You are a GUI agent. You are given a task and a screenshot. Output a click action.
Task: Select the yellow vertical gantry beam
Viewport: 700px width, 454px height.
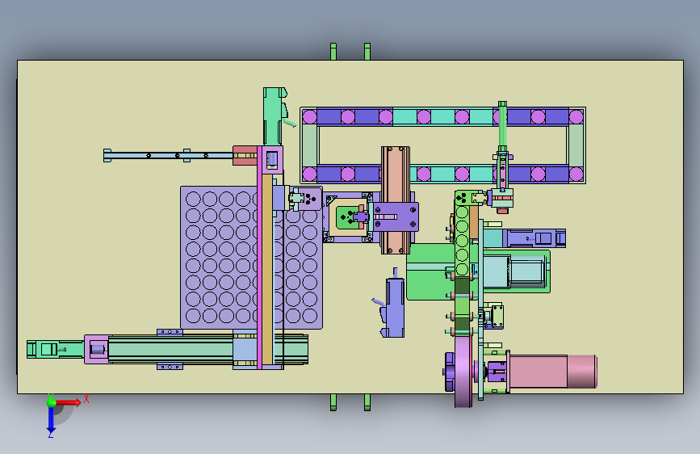coord(267,270)
